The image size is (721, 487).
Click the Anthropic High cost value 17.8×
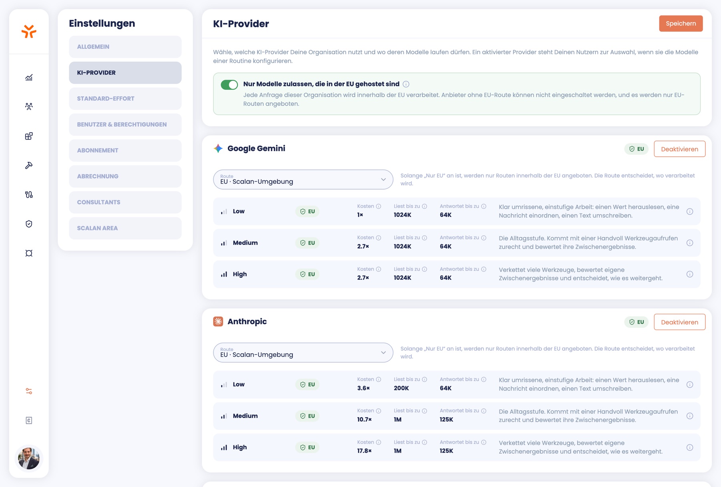coord(364,451)
